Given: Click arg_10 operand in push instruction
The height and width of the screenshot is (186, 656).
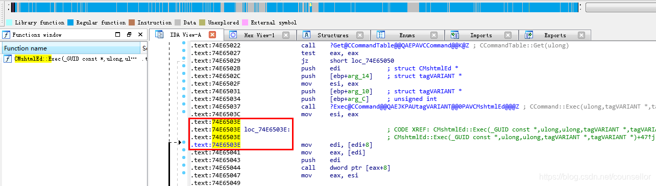Looking at the screenshot, I should 359,91.
